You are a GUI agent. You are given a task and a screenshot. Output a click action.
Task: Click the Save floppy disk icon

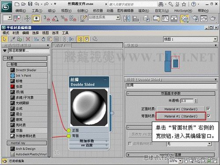[30, 4]
